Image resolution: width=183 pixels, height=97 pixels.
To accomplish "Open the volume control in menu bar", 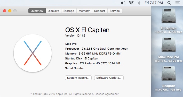I will click(x=123, y=3).
